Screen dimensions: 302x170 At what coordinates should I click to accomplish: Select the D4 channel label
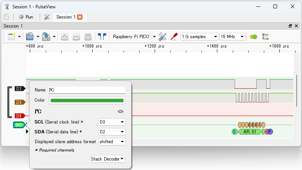[20, 116]
